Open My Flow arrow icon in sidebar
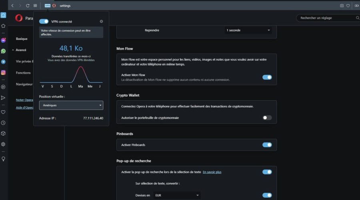The image size is (360, 200). point(3,98)
